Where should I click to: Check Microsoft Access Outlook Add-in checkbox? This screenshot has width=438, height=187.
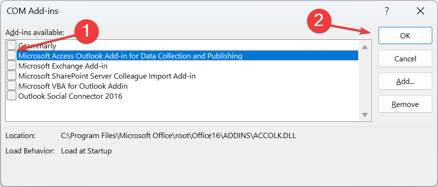click(x=12, y=55)
